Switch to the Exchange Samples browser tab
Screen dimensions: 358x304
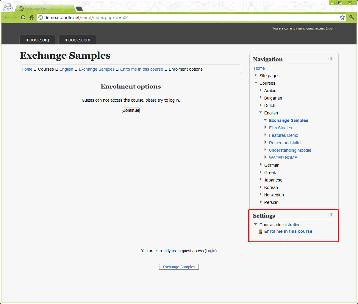pos(45,9)
